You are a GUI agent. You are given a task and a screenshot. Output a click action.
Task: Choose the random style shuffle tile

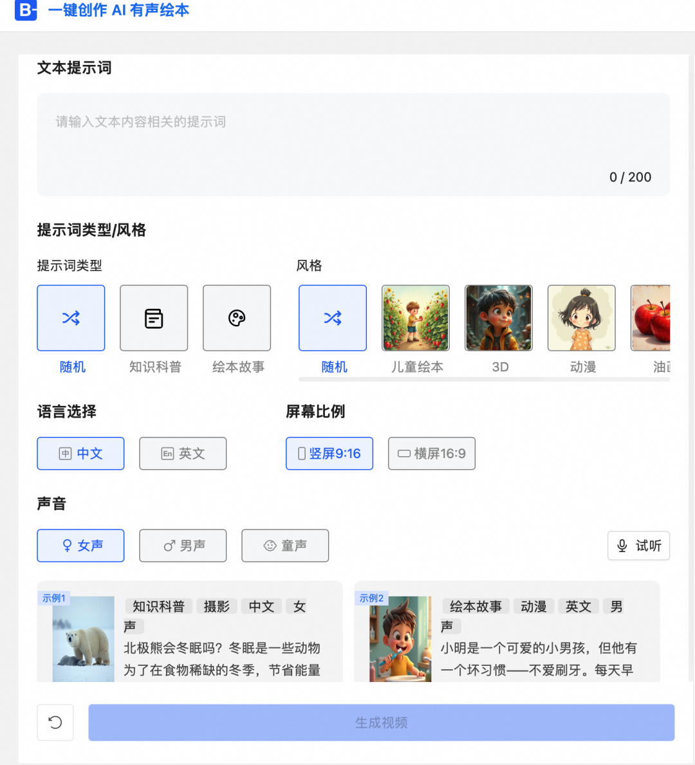point(332,318)
